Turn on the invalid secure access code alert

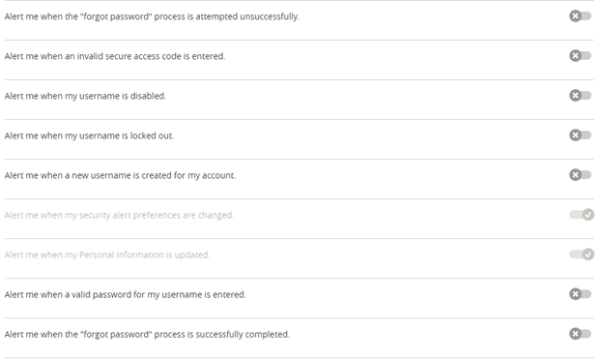pyautogui.click(x=581, y=56)
